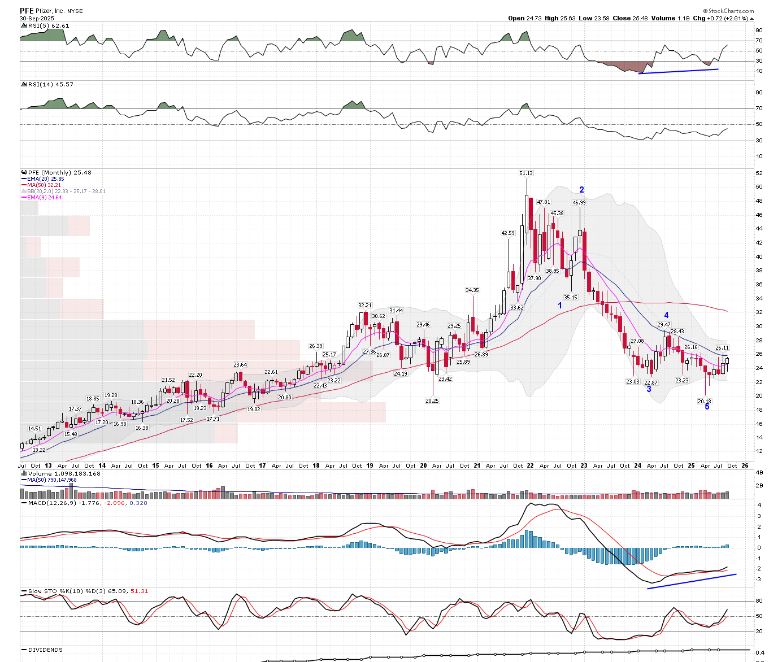Click the 51.13 peak price label
This screenshot has height=662, width=782.
point(525,173)
